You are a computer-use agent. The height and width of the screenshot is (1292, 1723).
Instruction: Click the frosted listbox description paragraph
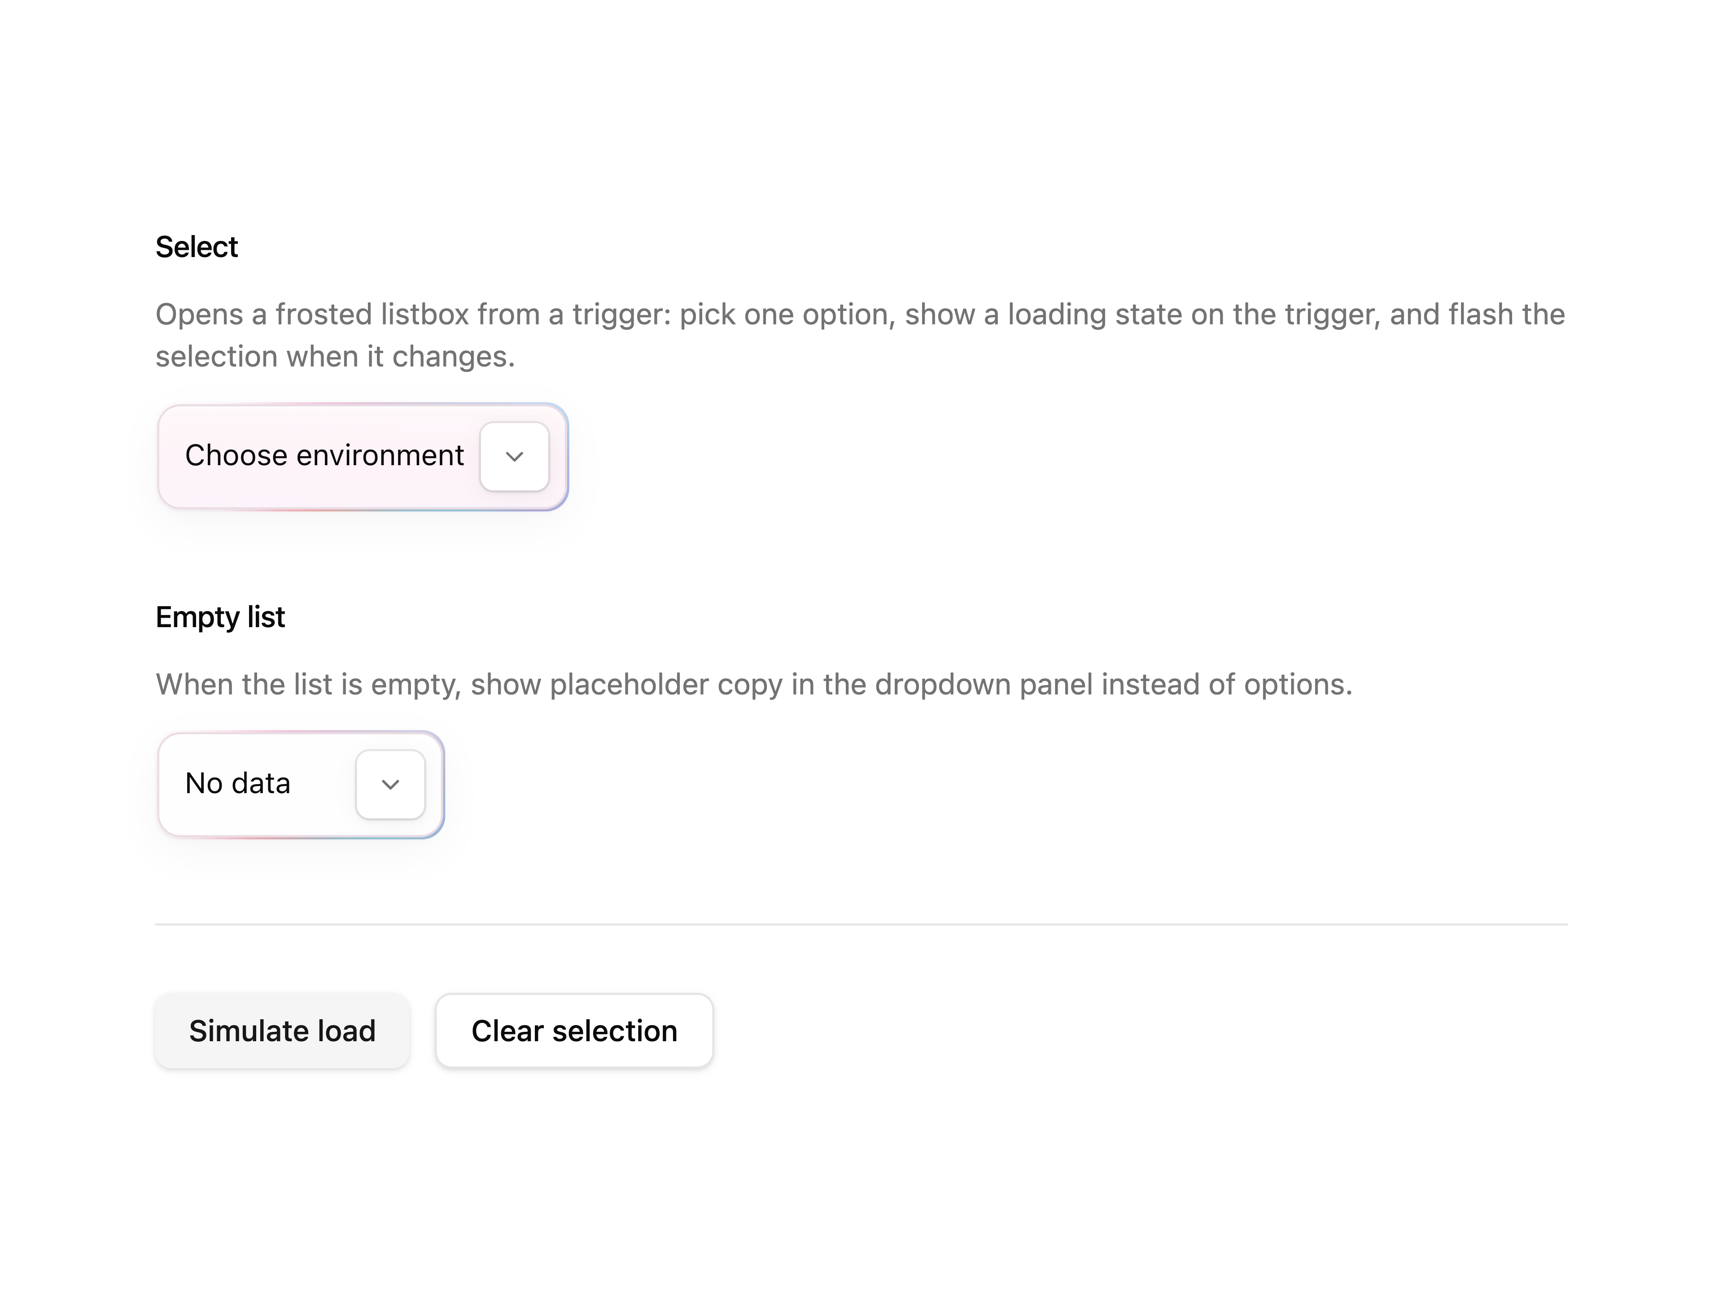(860, 336)
